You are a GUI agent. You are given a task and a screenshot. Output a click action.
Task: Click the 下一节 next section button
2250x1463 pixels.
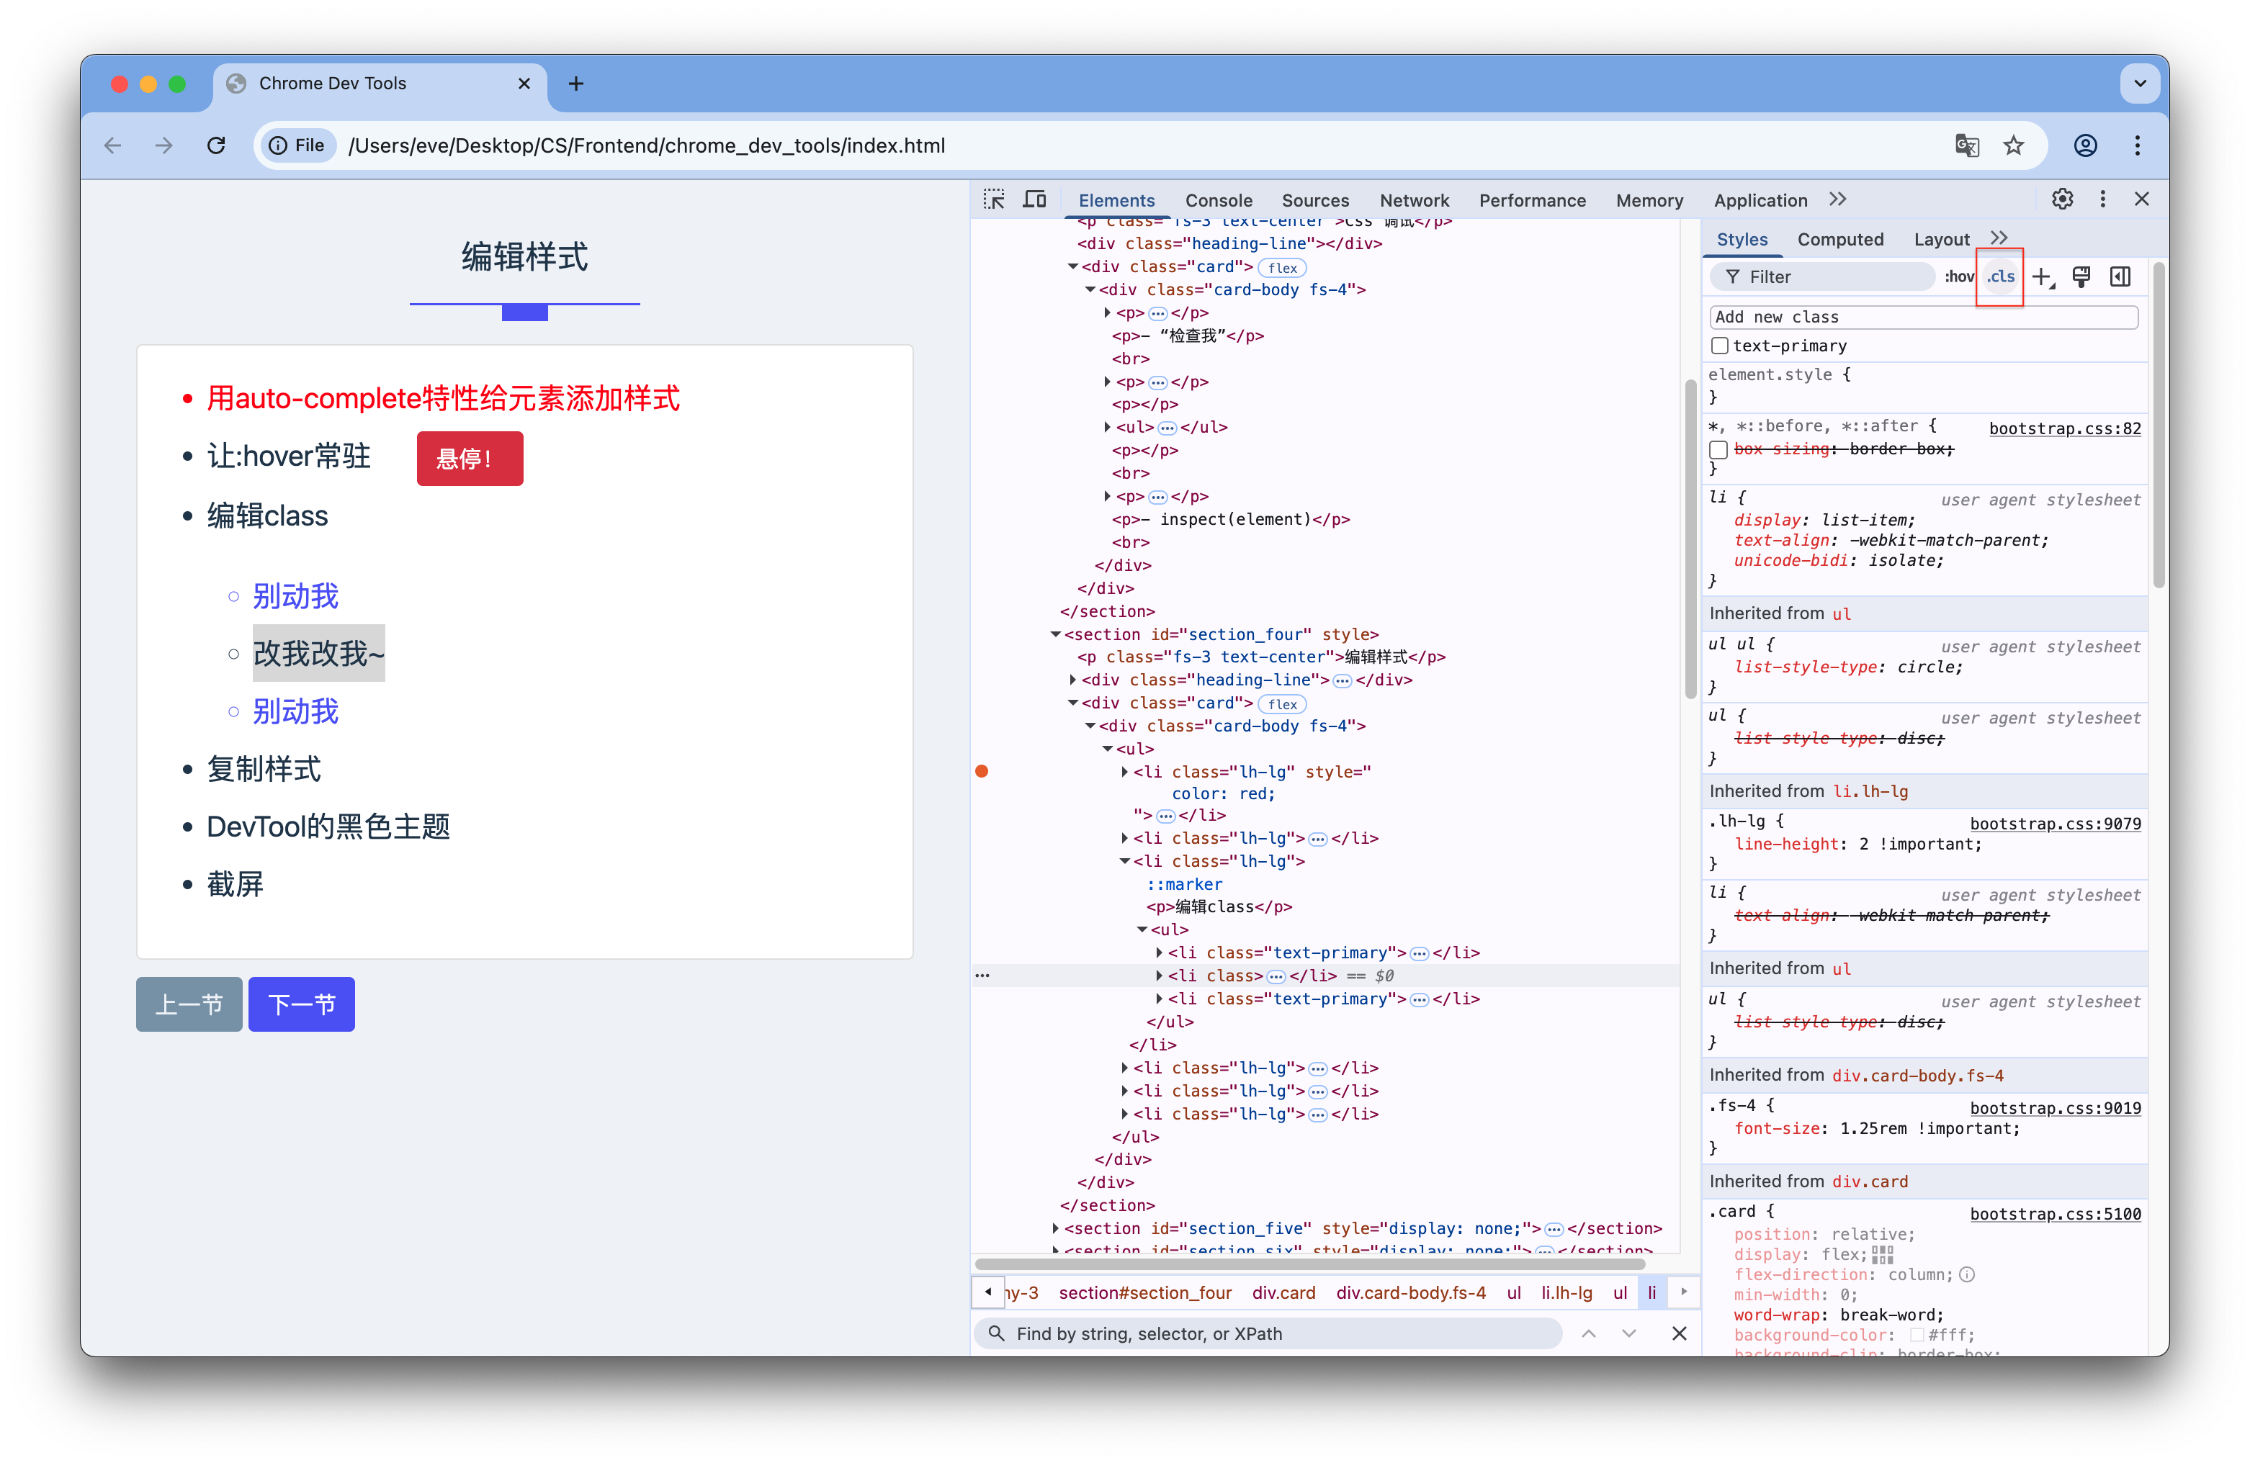coord(302,1004)
